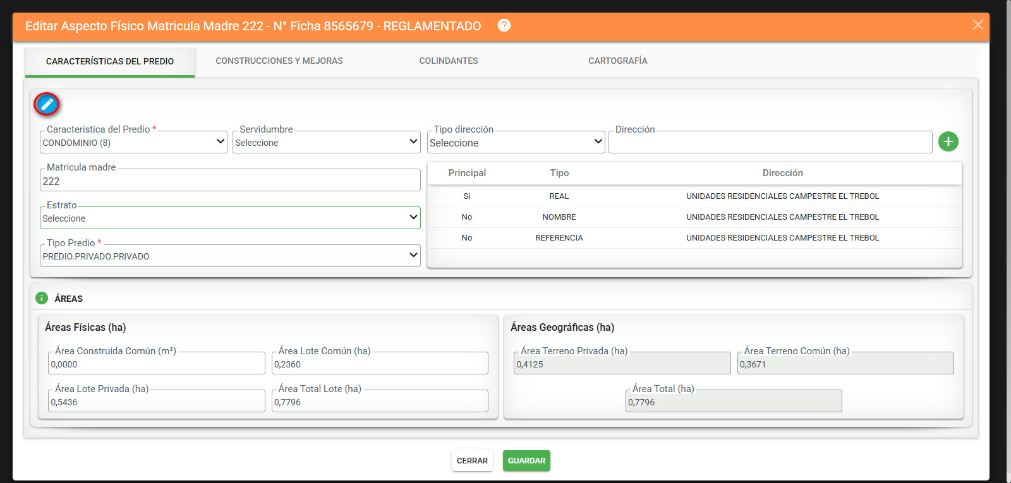Image resolution: width=1011 pixels, height=483 pixels.
Task: Click the green plus add address icon
Action: [948, 141]
